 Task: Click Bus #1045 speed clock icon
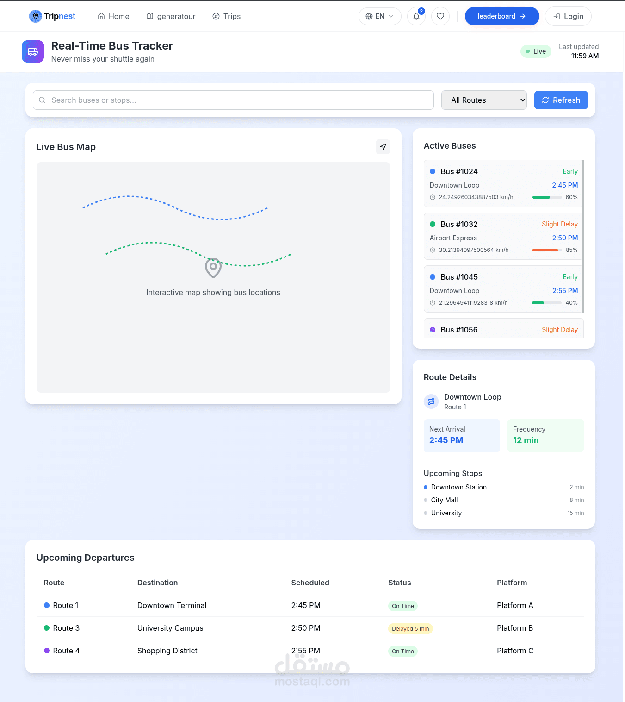tap(433, 303)
